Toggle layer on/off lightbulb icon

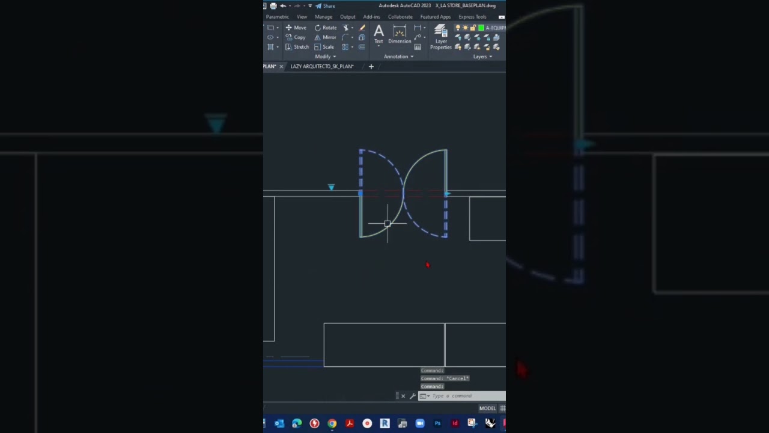(x=458, y=28)
